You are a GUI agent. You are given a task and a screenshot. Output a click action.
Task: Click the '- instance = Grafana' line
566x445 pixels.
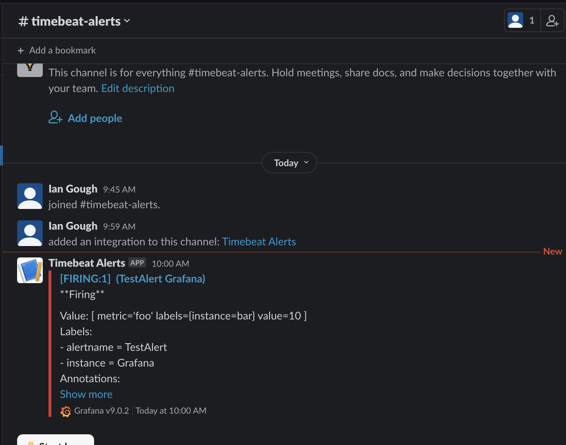coord(107,363)
